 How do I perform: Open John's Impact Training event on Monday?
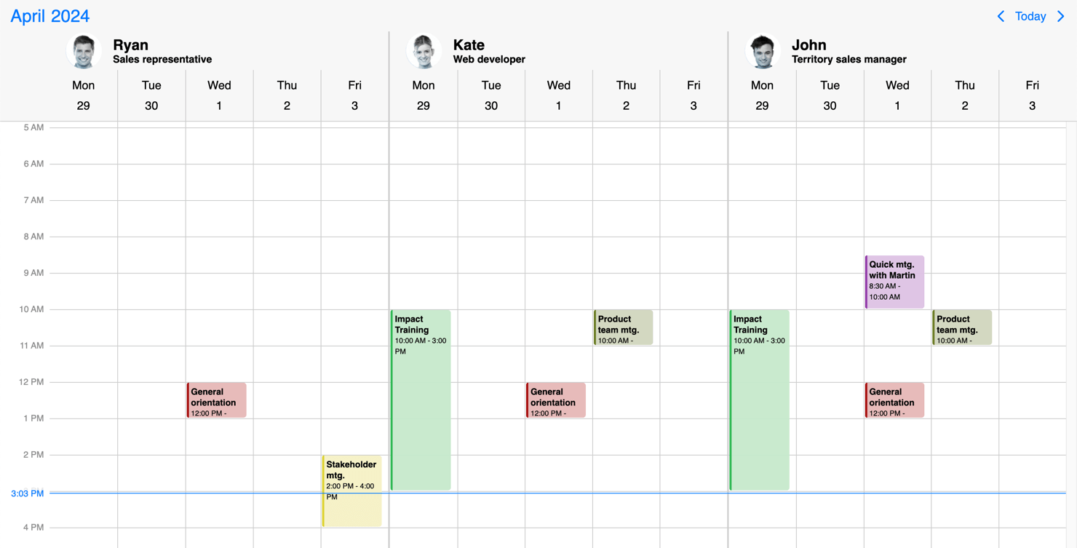point(760,400)
